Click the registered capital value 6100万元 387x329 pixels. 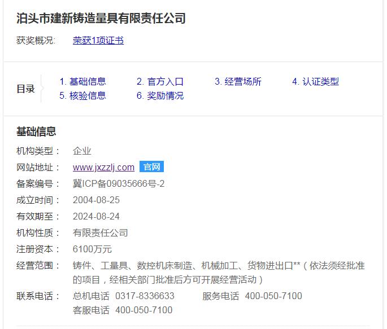click(92, 249)
